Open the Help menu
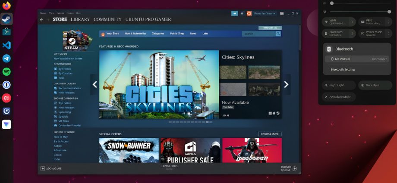397x183 pixels. pos(79,13)
